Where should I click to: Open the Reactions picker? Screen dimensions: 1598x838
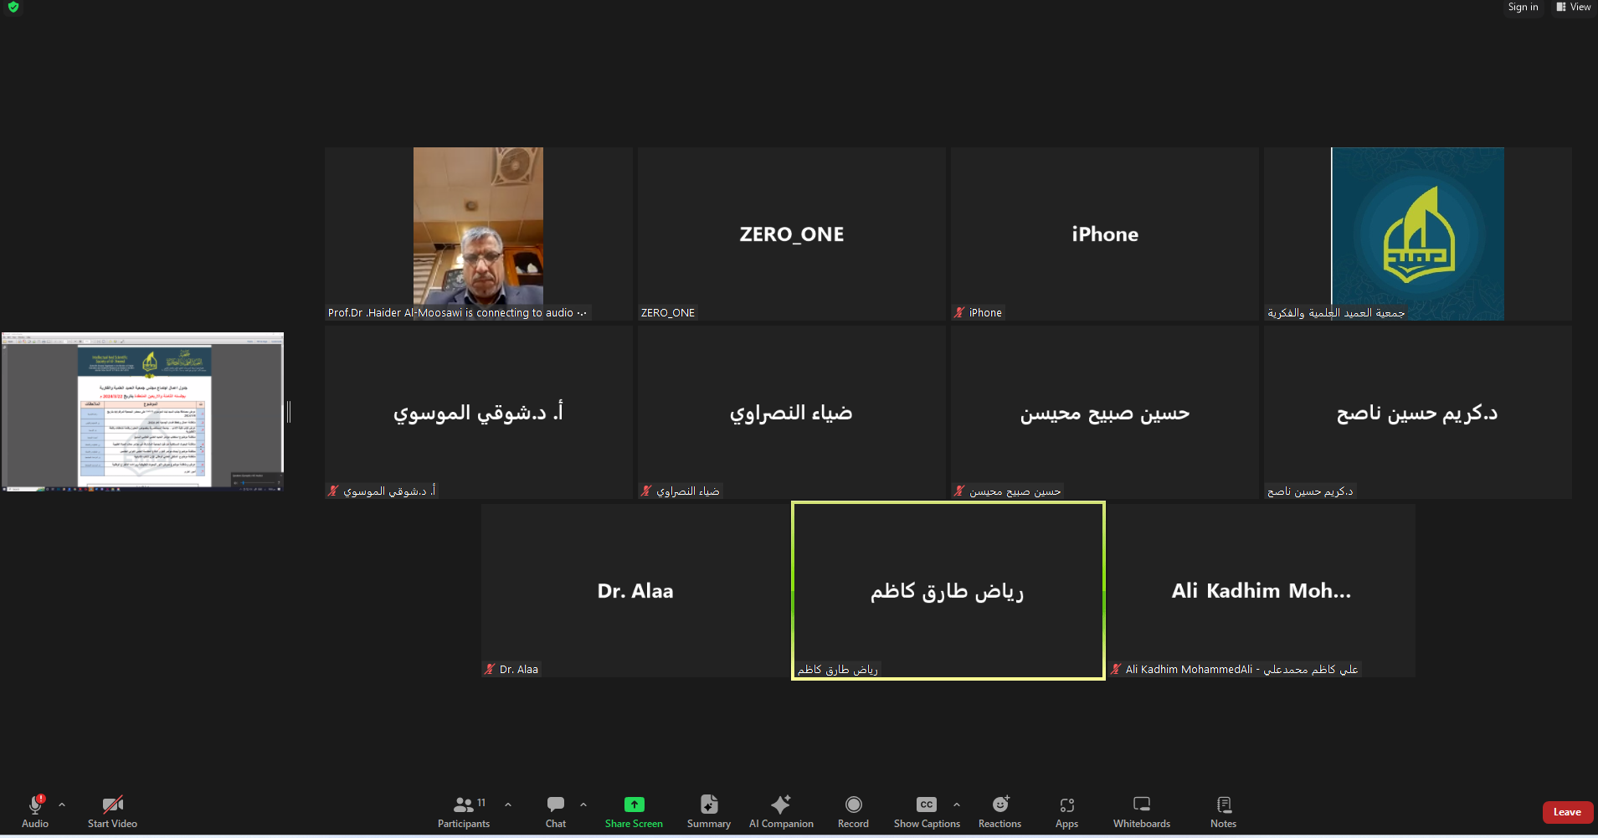point(999,805)
